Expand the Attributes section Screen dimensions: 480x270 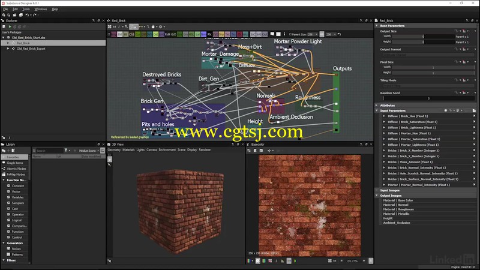[377, 106]
